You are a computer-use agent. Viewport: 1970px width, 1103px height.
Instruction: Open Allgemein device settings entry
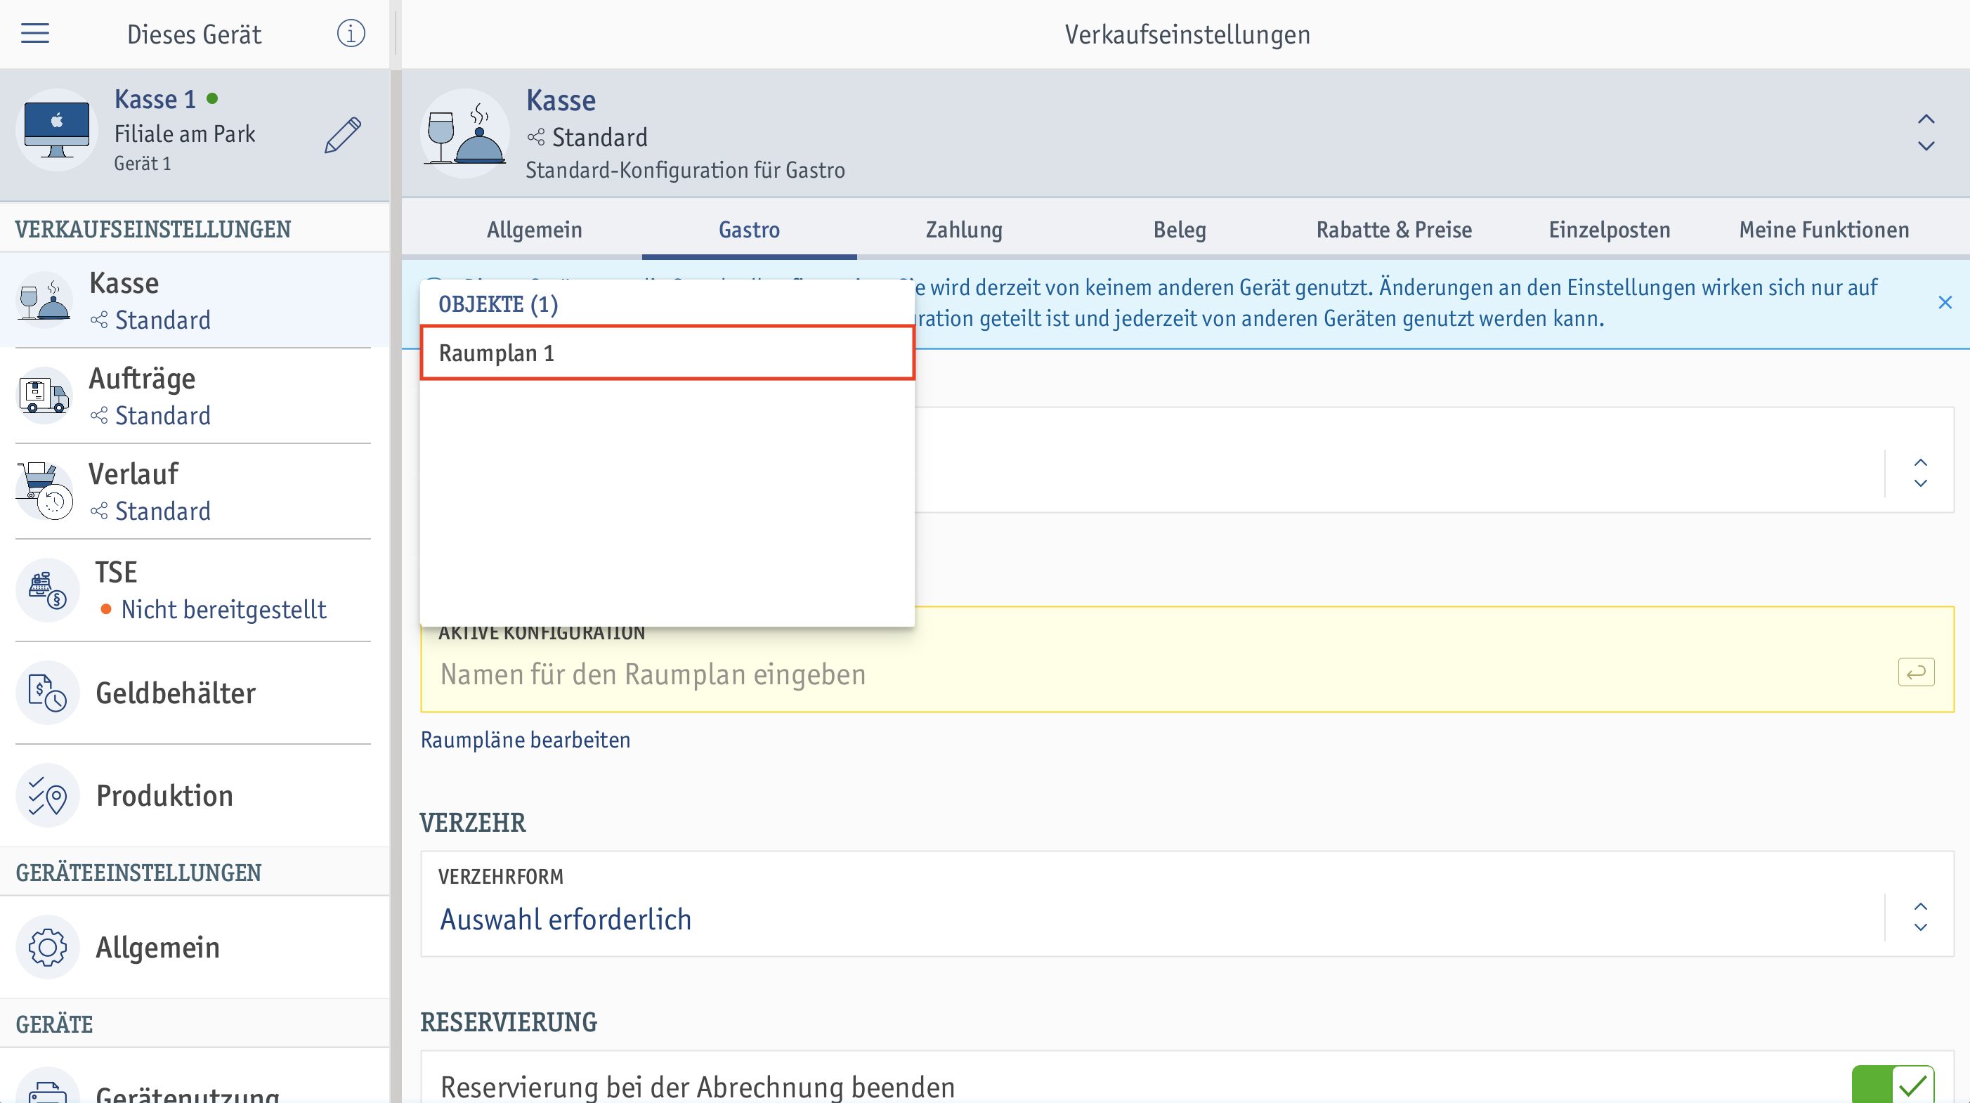point(194,947)
